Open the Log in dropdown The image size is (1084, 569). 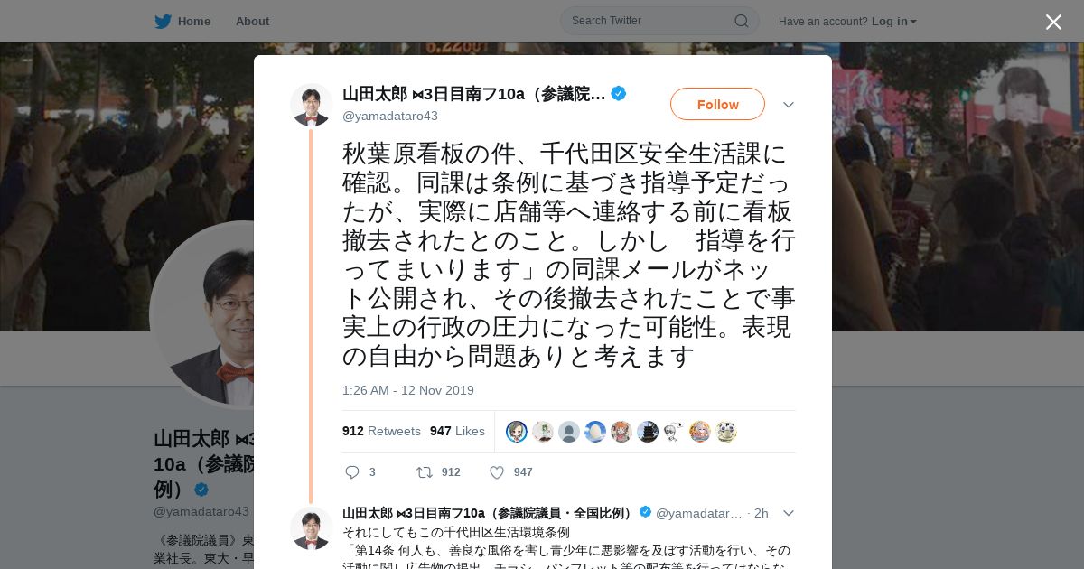click(x=894, y=21)
